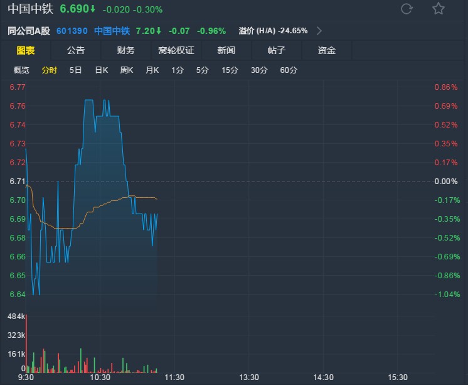This screenshot has height=385, width=468.
Task: Select the 窝轮权证 tab
Action: [x=176, y=50]
